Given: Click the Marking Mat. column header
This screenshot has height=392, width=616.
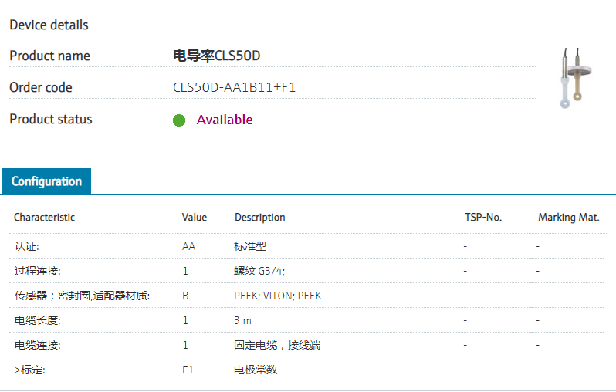Looking at the screenshot, I should 569,218.
